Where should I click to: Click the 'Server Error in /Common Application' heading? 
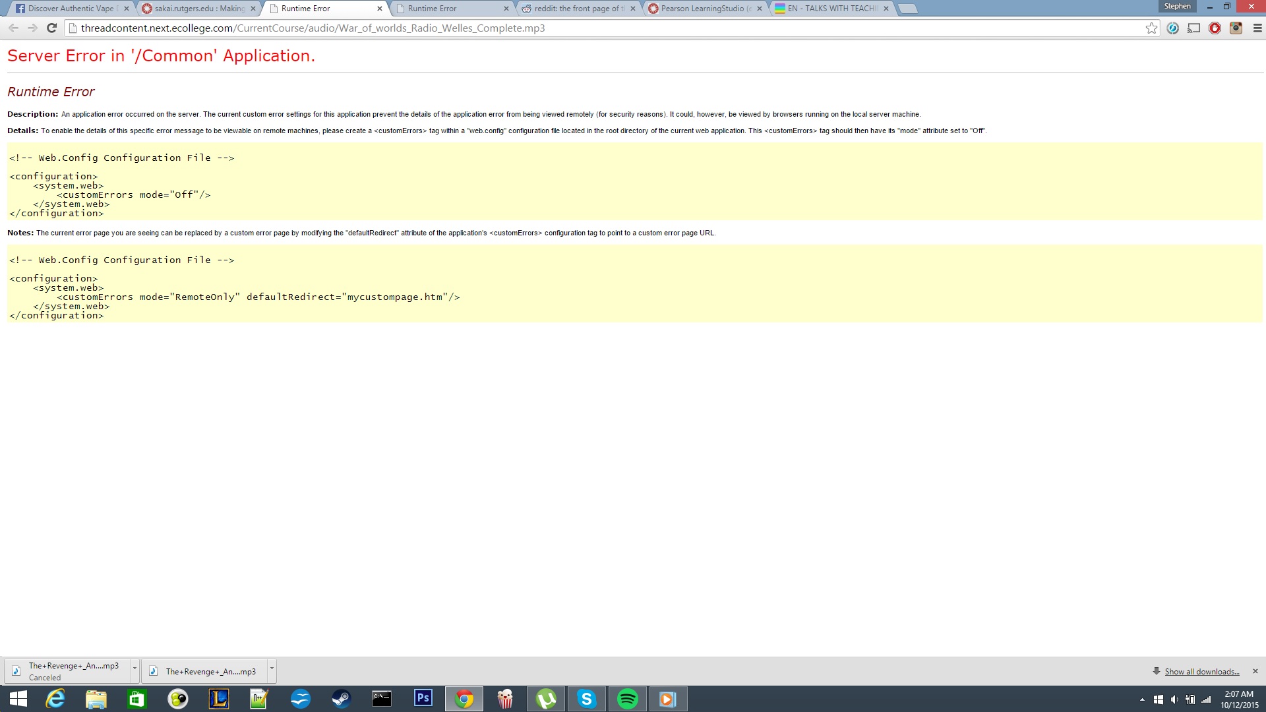coord(161,56)
